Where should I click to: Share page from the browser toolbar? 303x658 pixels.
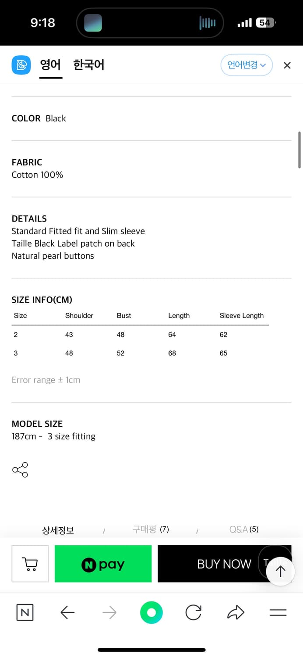point(236,612)
